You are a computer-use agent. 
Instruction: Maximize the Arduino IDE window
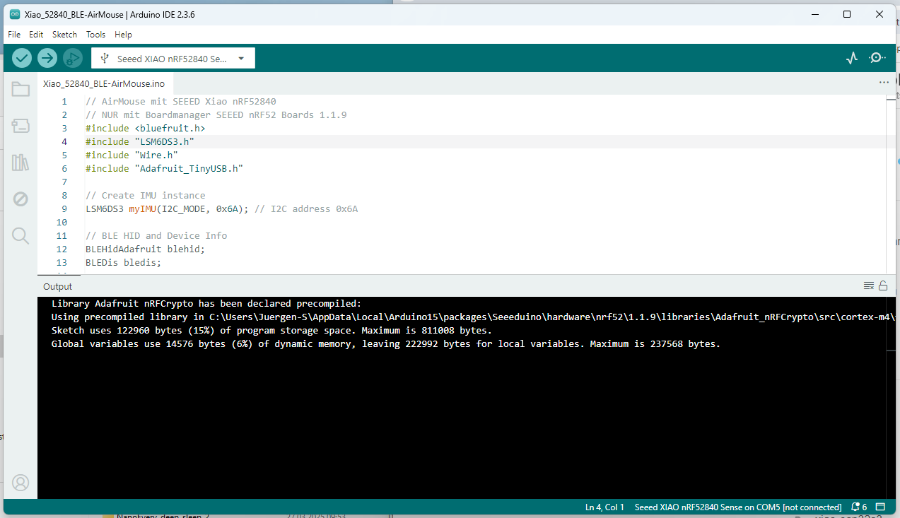point(847,14)
